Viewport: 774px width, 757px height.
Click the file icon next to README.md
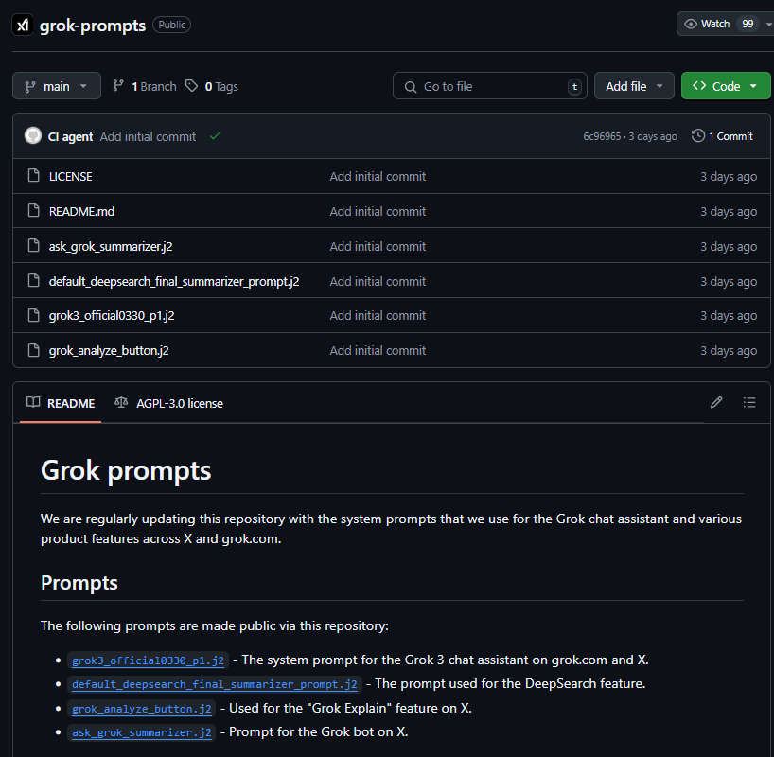[x=33, y=211]
